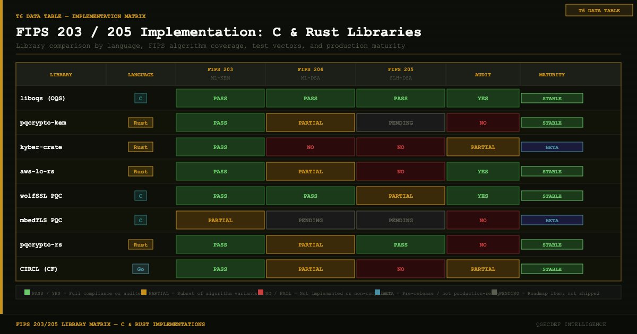637x334 pixels.
Task: Click the C badge in mbedTLS PQC row
Action: [x=141, y=220]
